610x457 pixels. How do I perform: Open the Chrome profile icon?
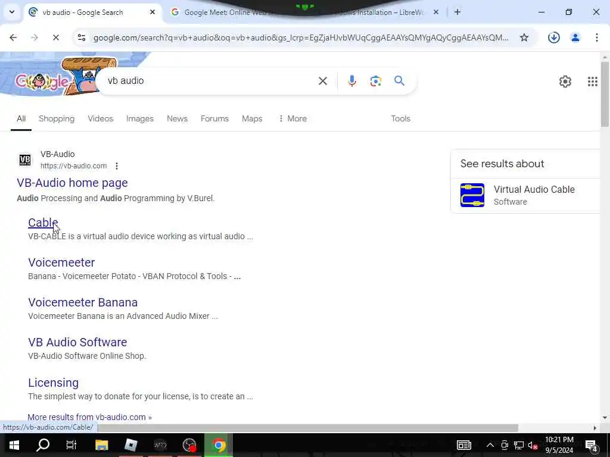coord(575,37)
